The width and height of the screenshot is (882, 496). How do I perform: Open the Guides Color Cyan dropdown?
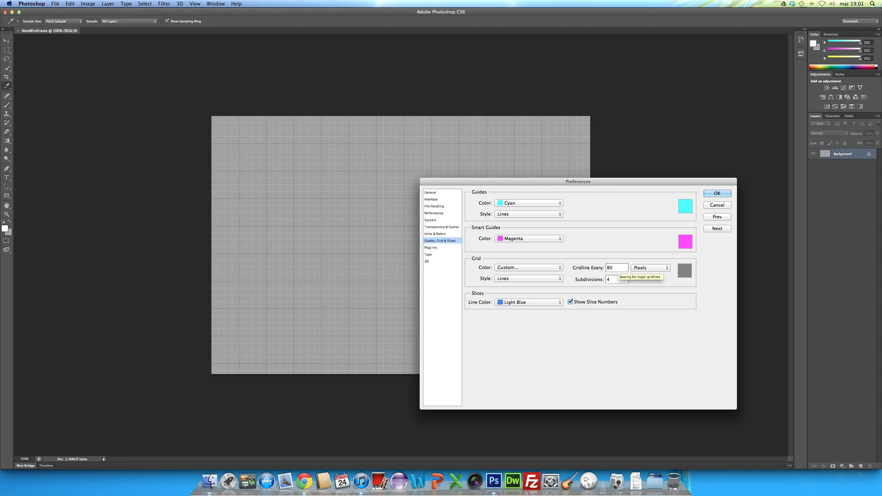pyautogui.click(x=529, y=203)
